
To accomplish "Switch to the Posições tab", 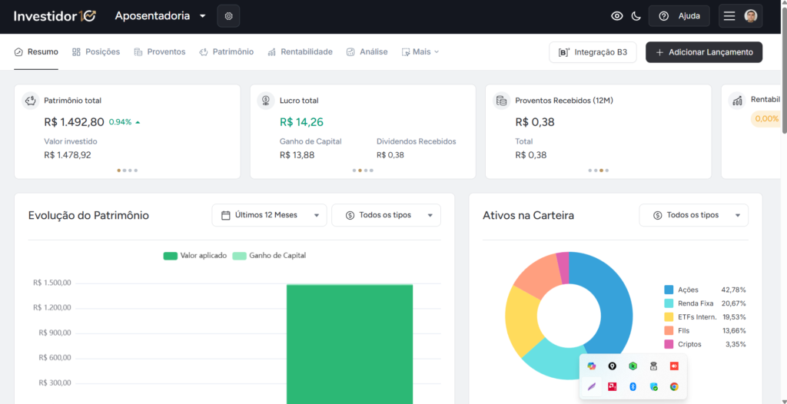I will [96, 51].
